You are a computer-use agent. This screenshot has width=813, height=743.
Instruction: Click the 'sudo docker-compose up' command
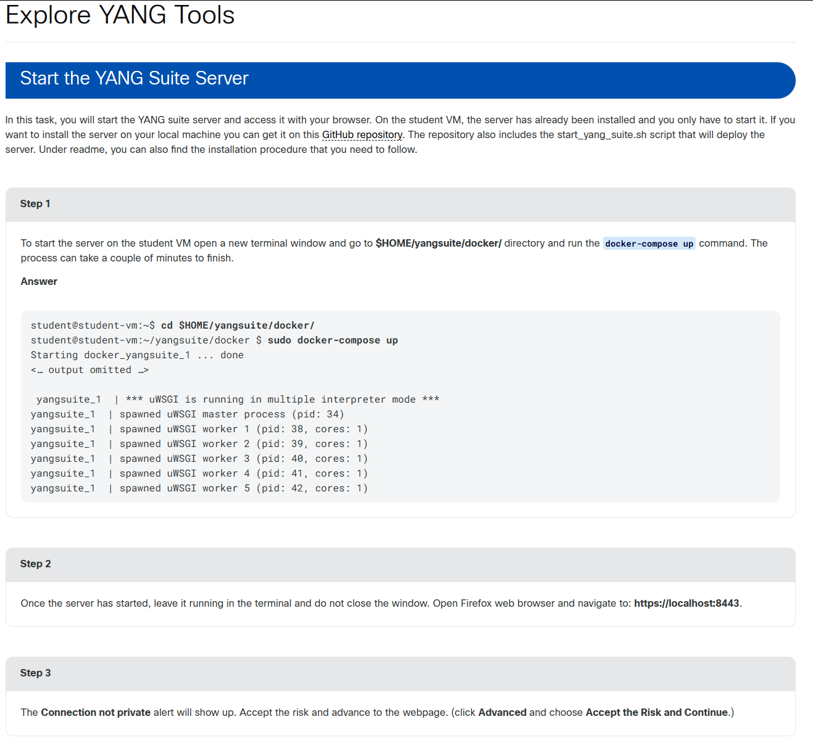coord(333,340)
